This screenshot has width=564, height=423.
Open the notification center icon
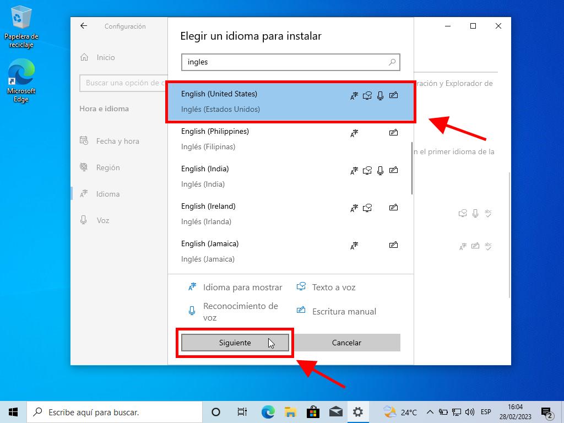[546, 412]
